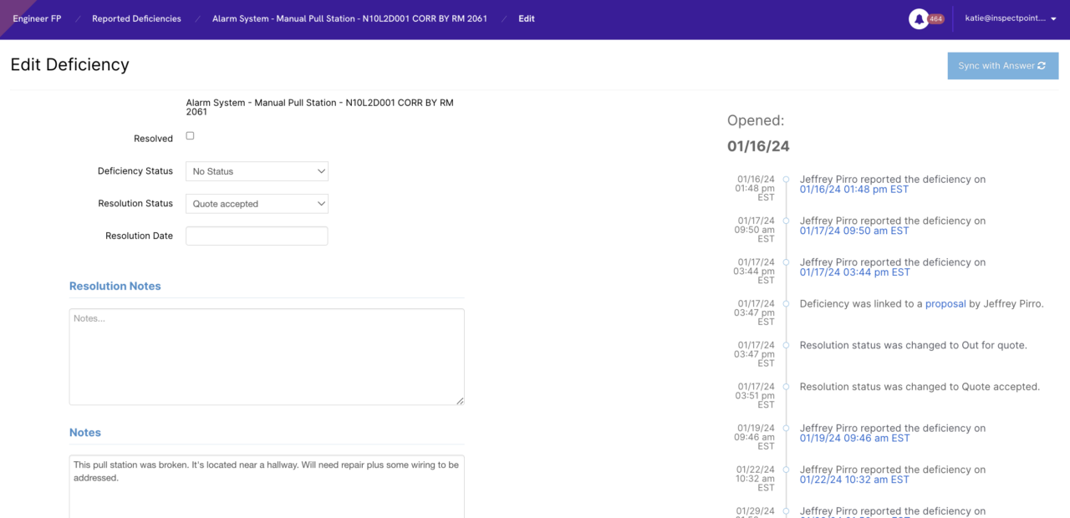Select Engineer FP in the navigation bar

37,18
